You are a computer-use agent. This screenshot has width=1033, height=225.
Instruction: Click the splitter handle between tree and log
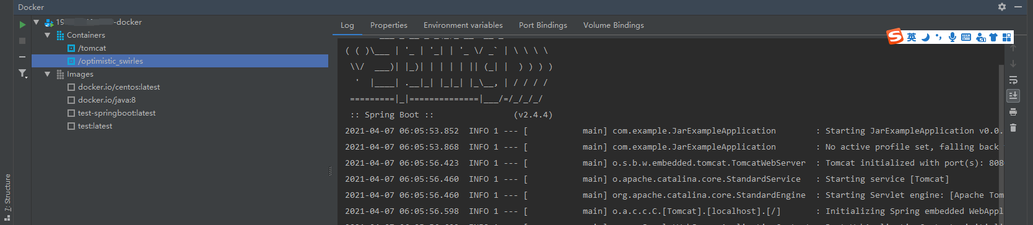(x=330, y=172)
